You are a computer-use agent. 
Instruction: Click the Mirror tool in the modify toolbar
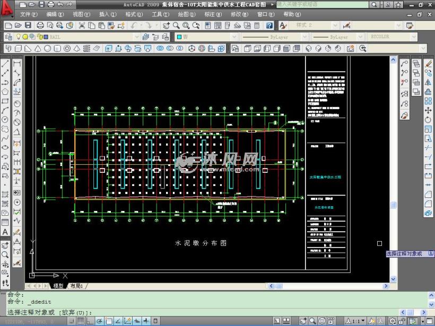tap(428, 82)
